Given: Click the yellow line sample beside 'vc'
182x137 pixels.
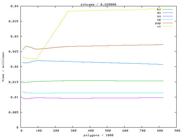Looking at the screenshot, I should coord(168,26).
